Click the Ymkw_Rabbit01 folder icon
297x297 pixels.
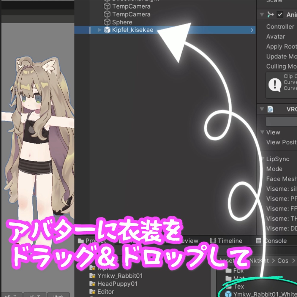[92, 276]
